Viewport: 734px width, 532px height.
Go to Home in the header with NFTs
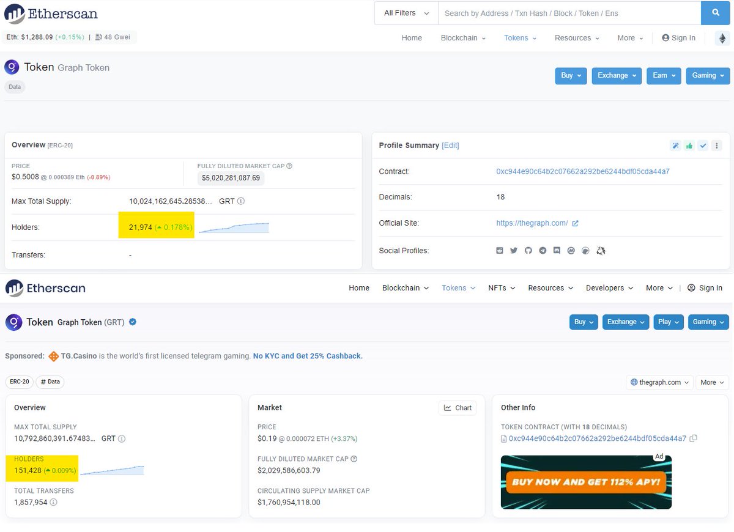359,288
